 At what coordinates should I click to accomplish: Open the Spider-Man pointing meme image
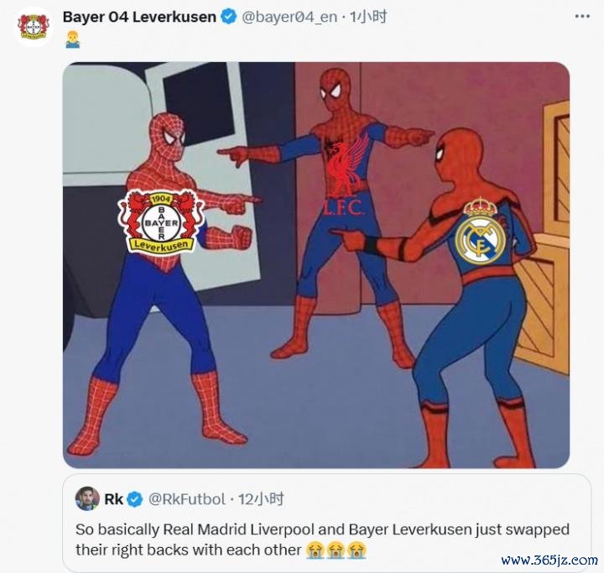coord(316,265)
